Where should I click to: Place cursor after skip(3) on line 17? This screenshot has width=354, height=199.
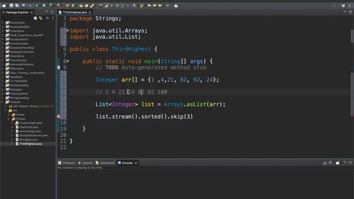[193, 117]
